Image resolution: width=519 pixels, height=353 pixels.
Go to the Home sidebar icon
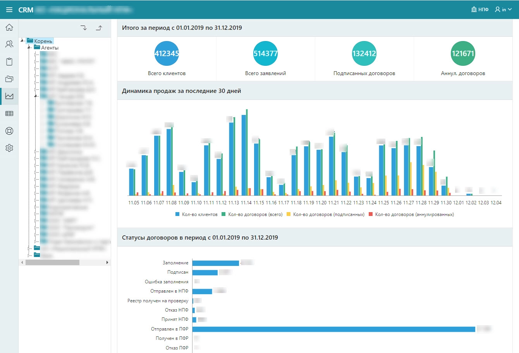point(9,27)
